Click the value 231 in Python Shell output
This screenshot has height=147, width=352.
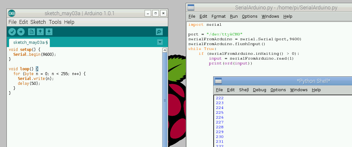(x=220, y=142)
